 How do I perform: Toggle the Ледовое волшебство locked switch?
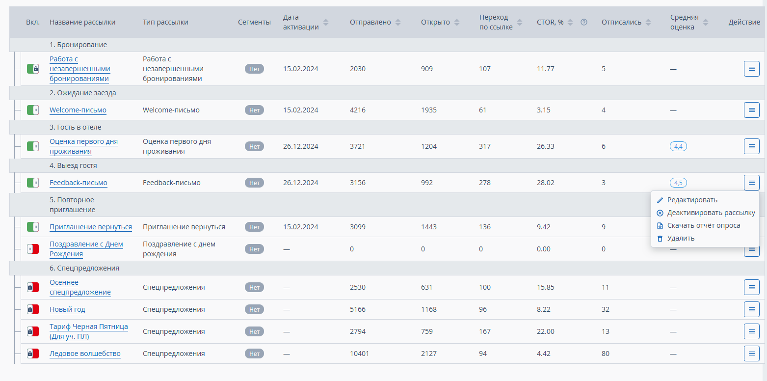[x=33, y=354]
